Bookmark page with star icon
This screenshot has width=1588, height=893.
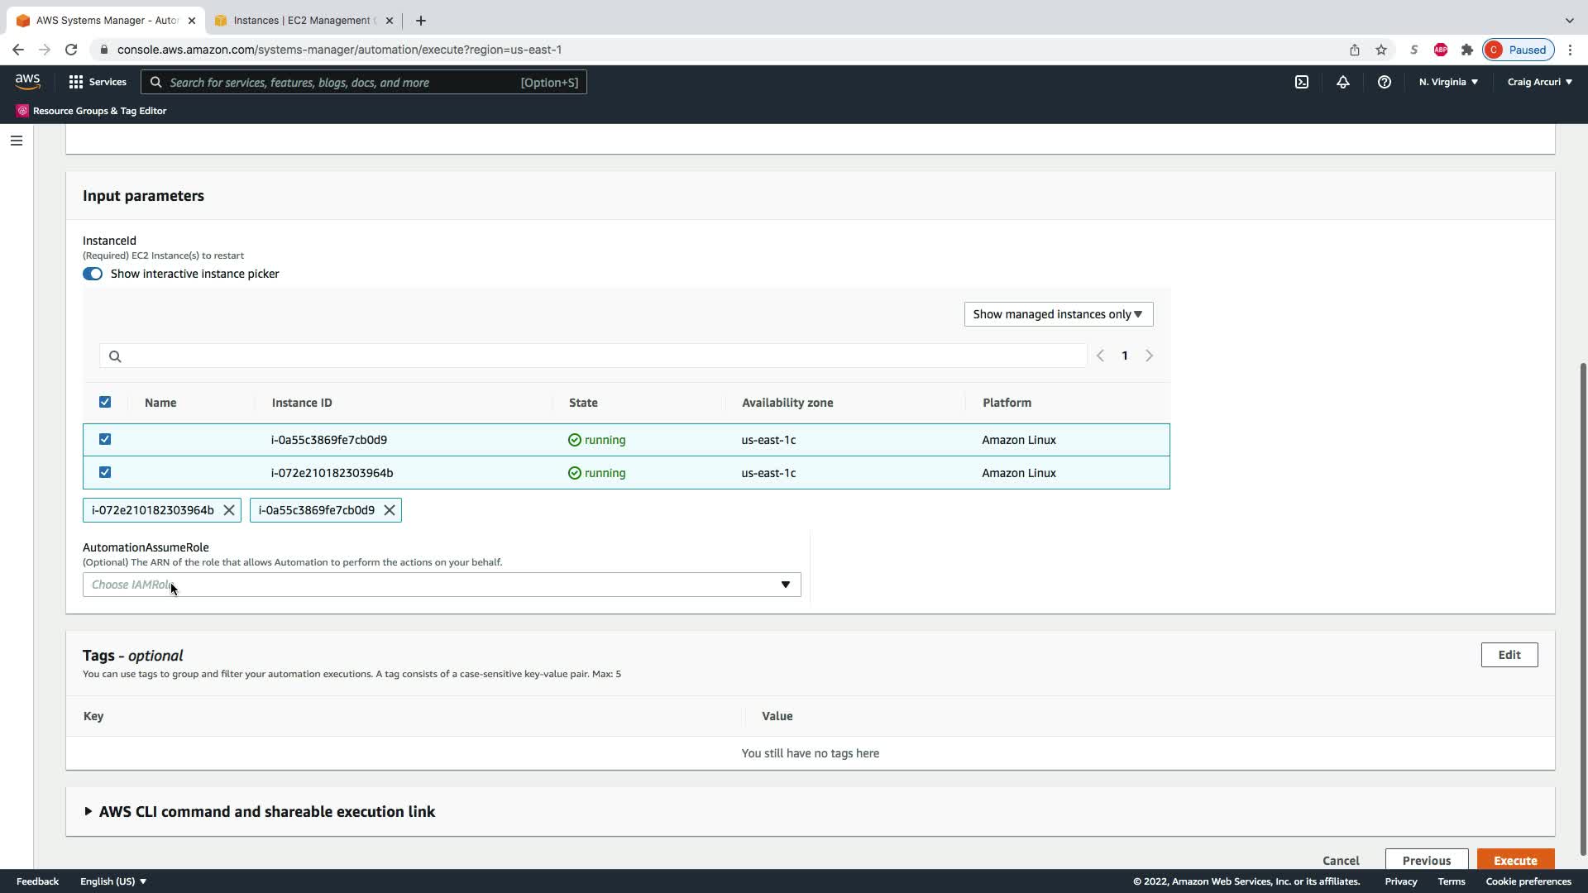point(1380,50)
